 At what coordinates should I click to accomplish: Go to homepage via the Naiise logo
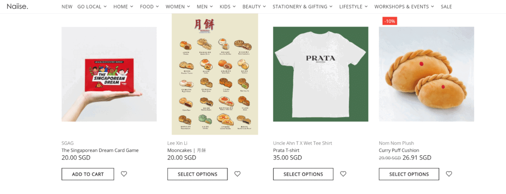(x=17, y=6)
